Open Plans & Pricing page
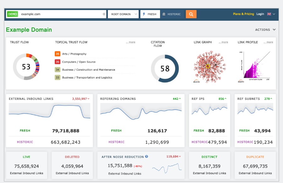Viewport: 283px width, 183px height. pos(243,14)
